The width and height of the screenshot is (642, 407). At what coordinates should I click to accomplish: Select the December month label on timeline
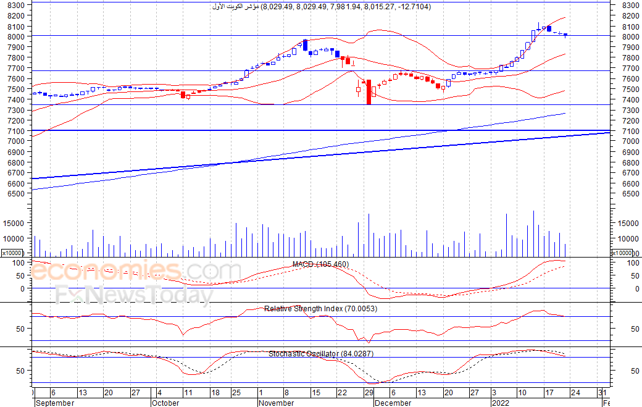tap(393, 403)
